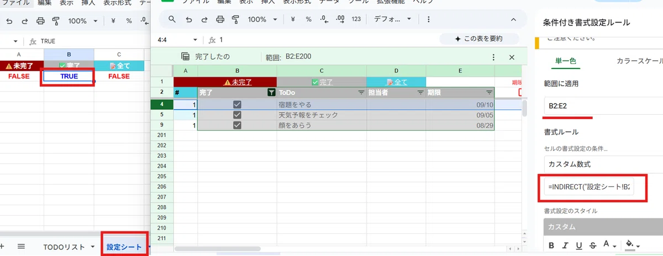Screen dimensions: 663x256
Task: Open カスタム数式 condition dropdown
Action: point(603,164)
